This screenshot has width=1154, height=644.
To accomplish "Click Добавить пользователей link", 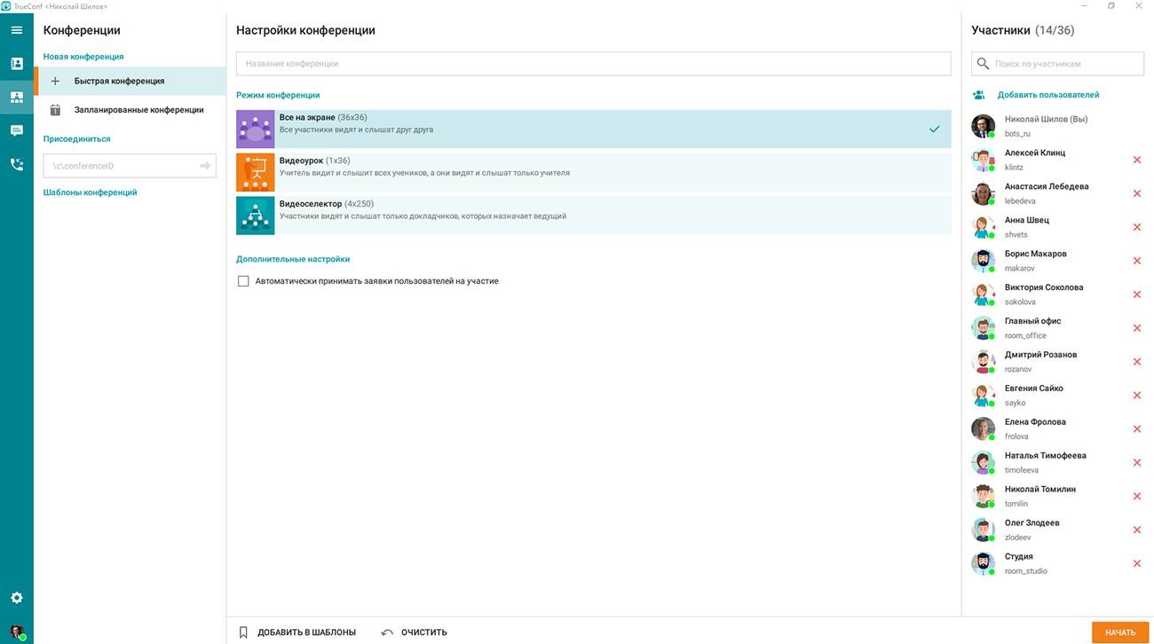I will click(1047, 95).
